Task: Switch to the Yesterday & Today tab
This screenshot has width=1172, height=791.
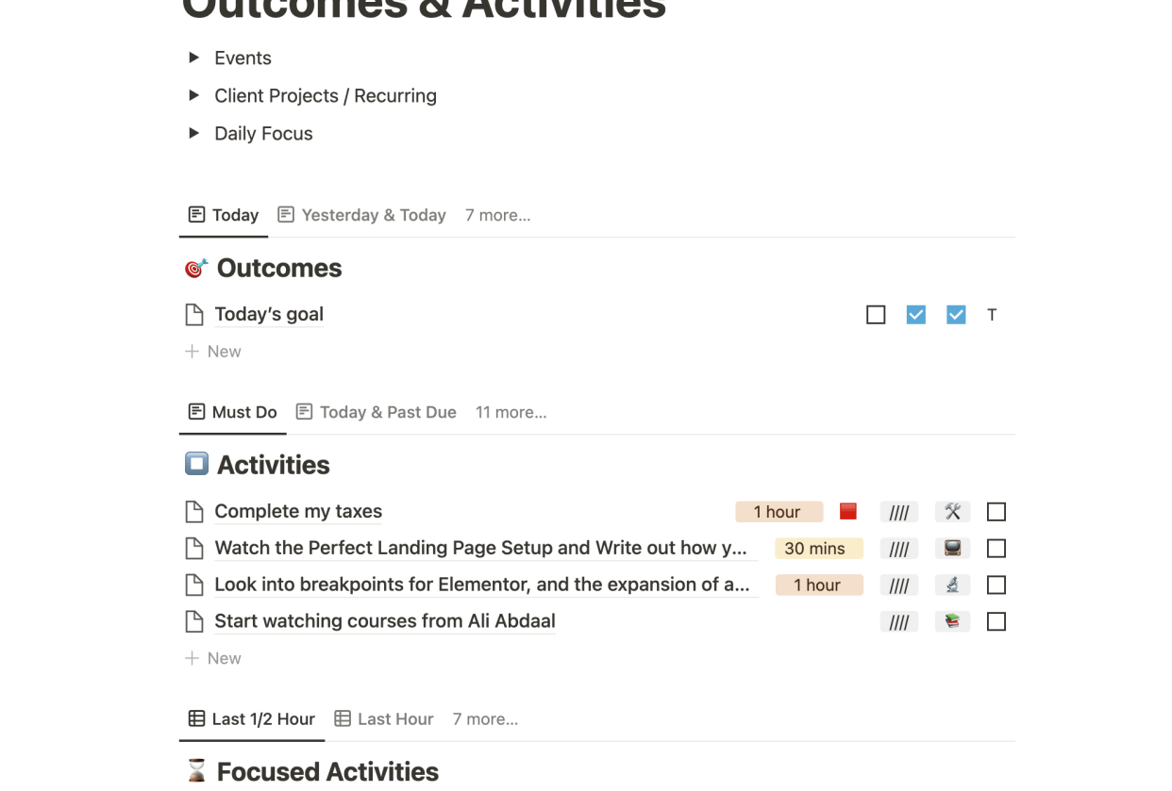Action: tap(374, 215)
